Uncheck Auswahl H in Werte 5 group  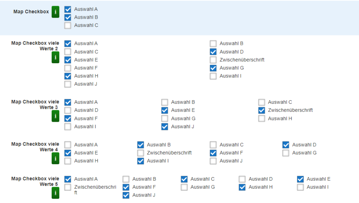[x=242, y=187]
